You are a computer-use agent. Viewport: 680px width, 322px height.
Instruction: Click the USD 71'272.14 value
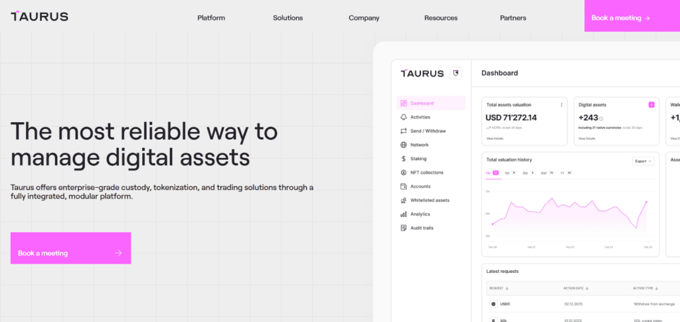(x=511, y=118)
